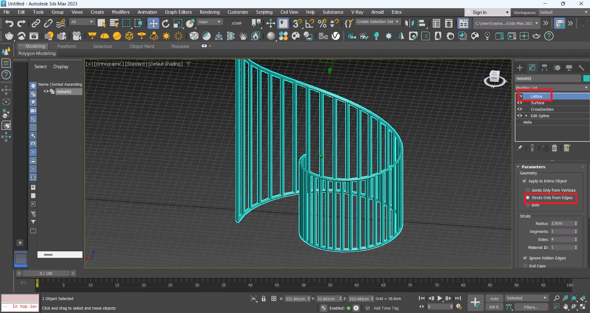Activate the Rotate tool icon
The image size is (590, 313).
point(165,23)
